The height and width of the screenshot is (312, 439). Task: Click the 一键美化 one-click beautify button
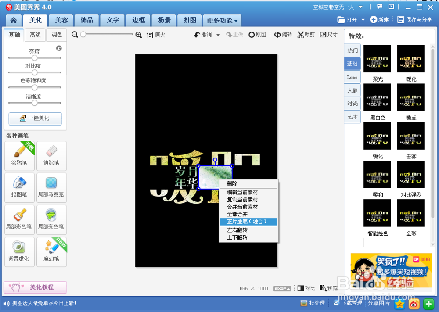[35, 118]
